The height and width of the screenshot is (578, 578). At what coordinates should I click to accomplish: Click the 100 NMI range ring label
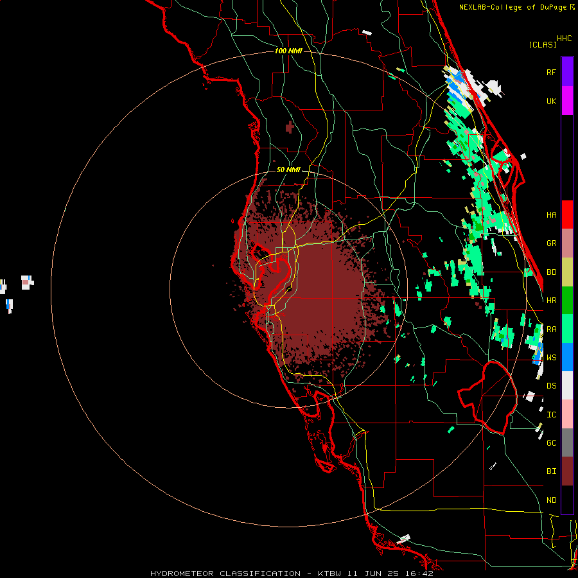click(288, 51)
